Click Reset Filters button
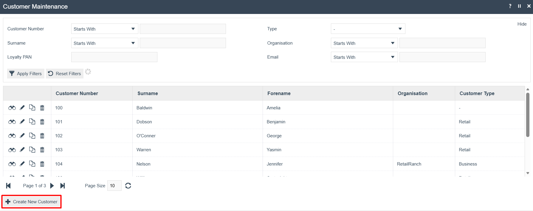The width and height of the screenshot is (533, 211). 65,73
